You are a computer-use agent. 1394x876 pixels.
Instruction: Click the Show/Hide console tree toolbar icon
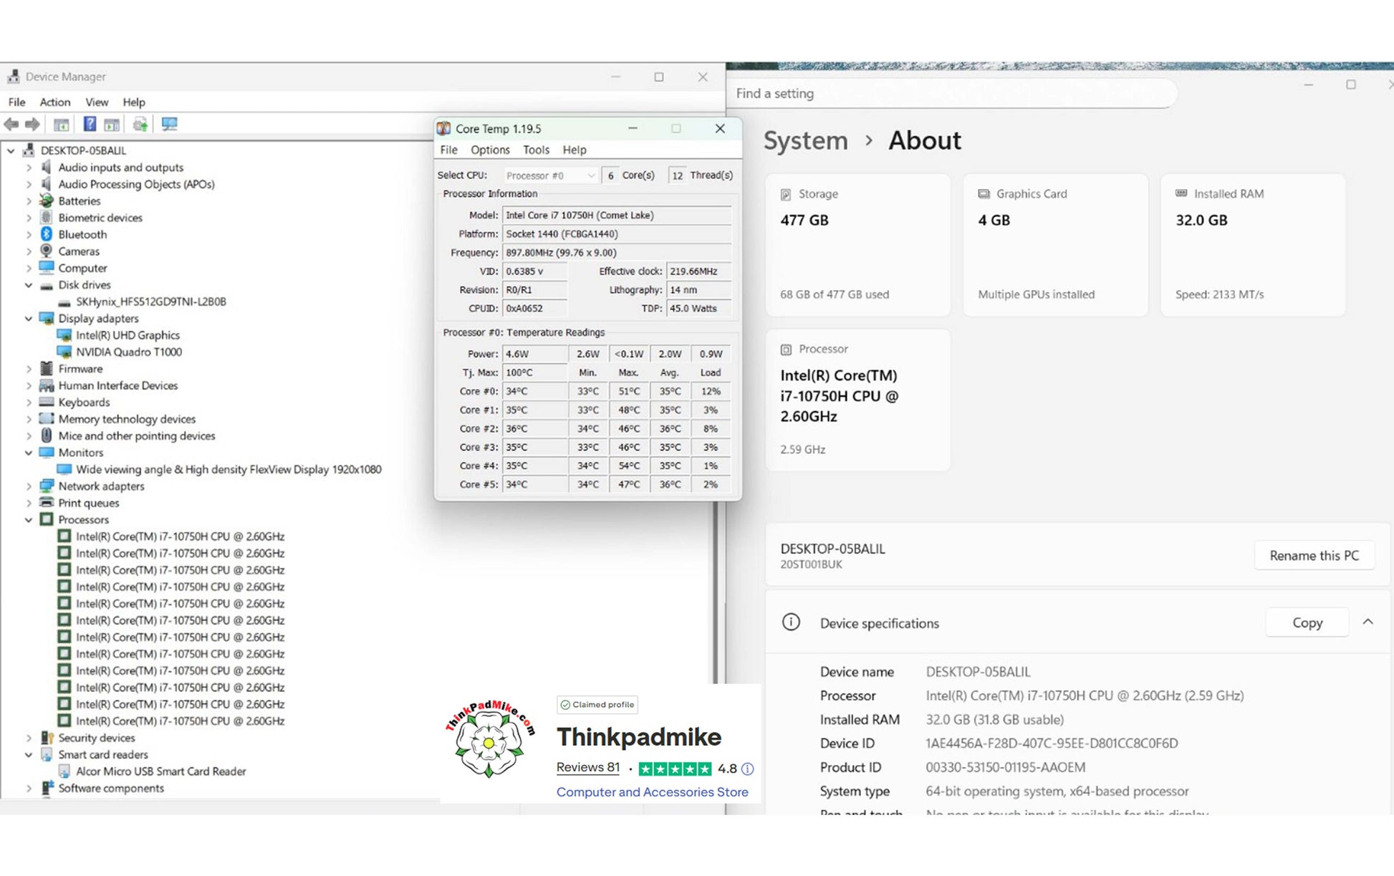pos(62,125)
